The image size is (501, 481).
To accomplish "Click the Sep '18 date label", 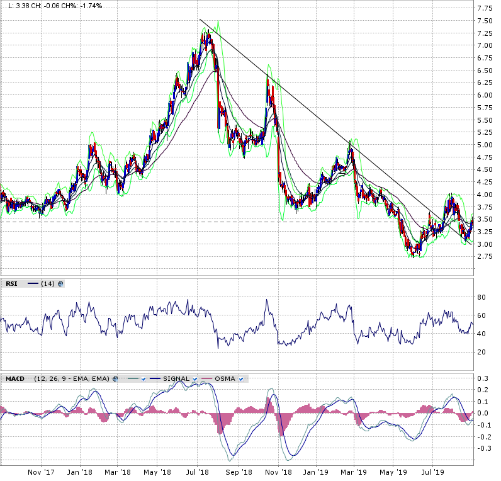I will [239, 472].
